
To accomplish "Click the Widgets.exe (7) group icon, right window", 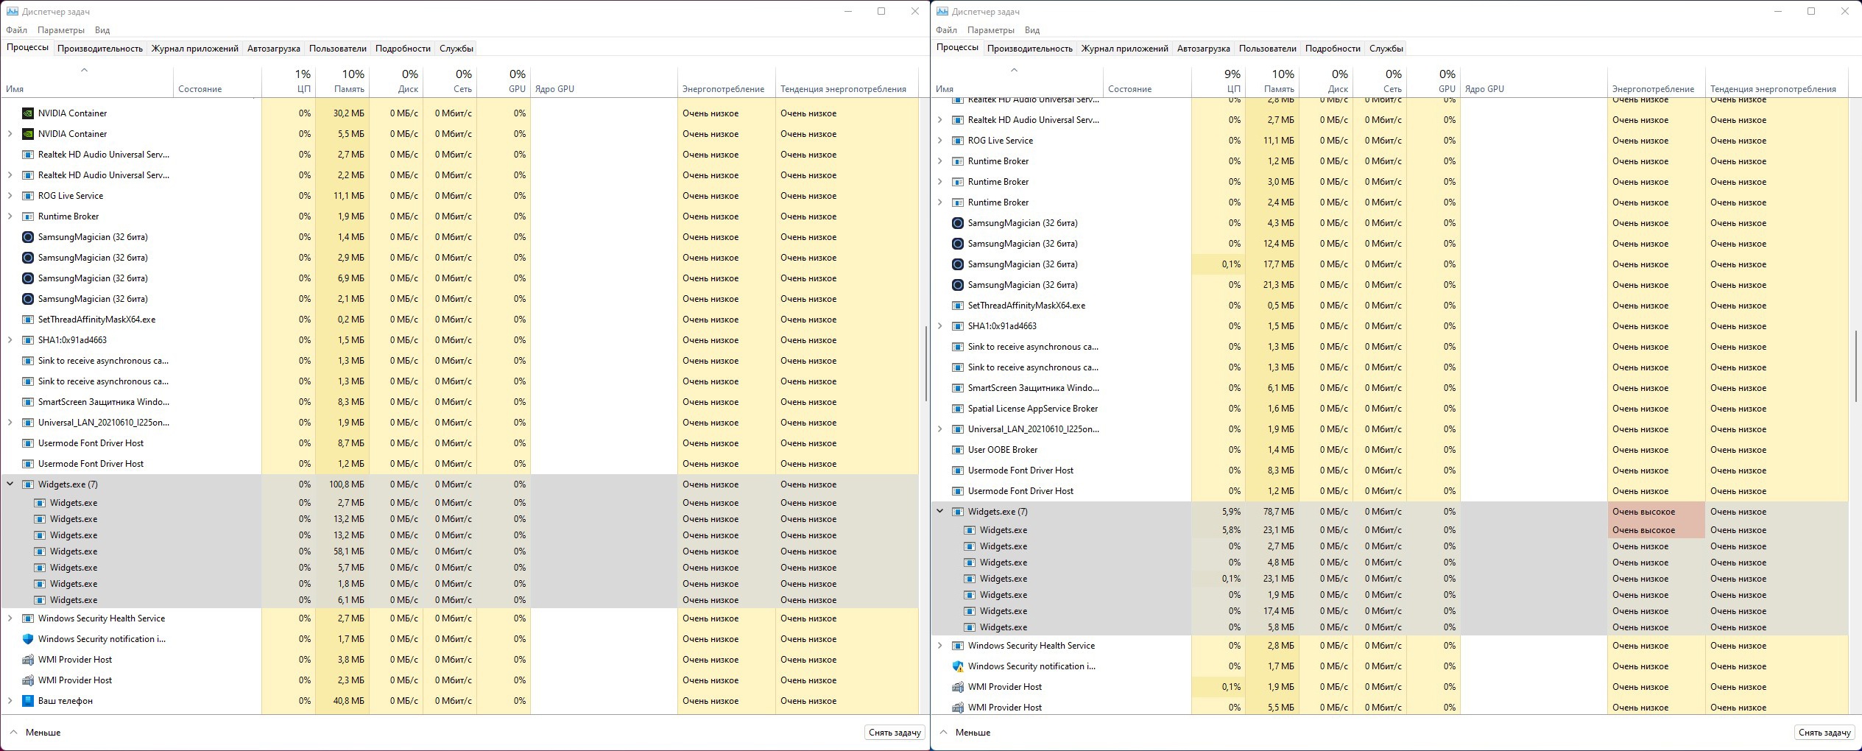I will tap(958, 512).
